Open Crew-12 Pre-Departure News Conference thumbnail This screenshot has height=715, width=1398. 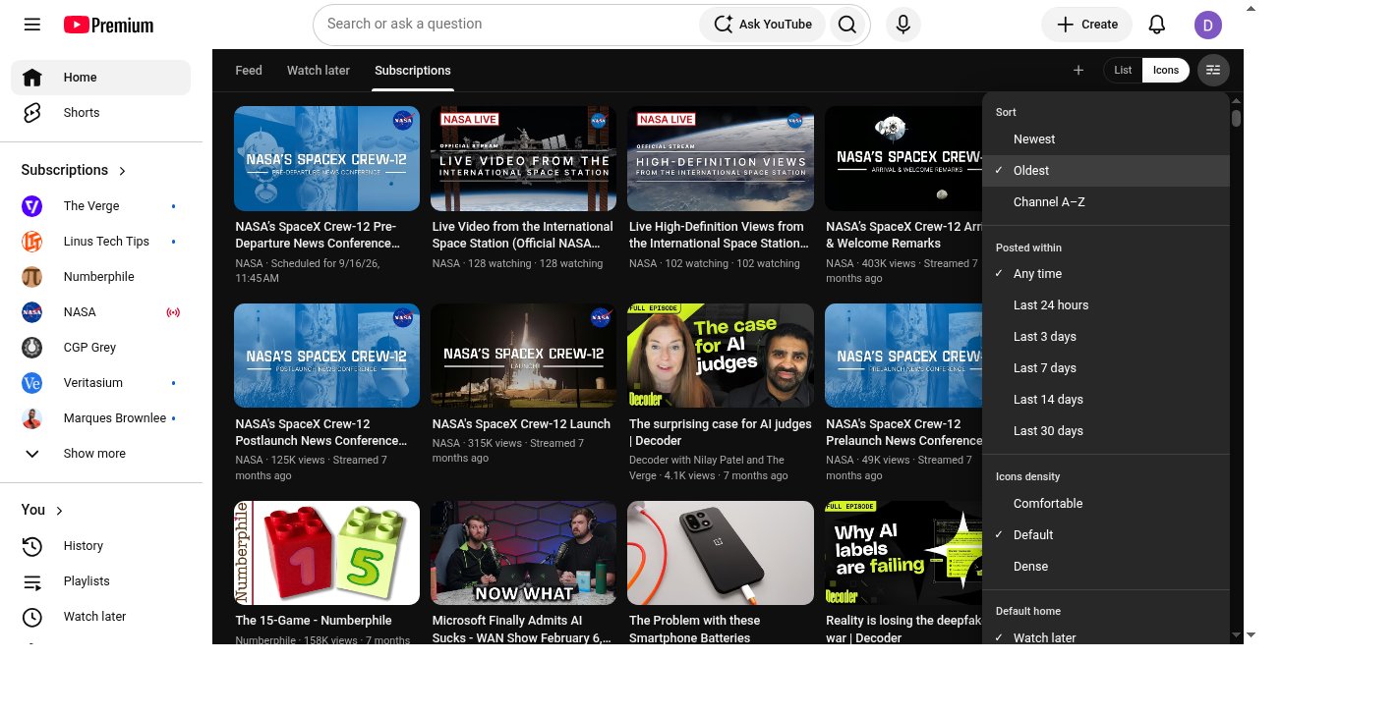coord(326,159)
